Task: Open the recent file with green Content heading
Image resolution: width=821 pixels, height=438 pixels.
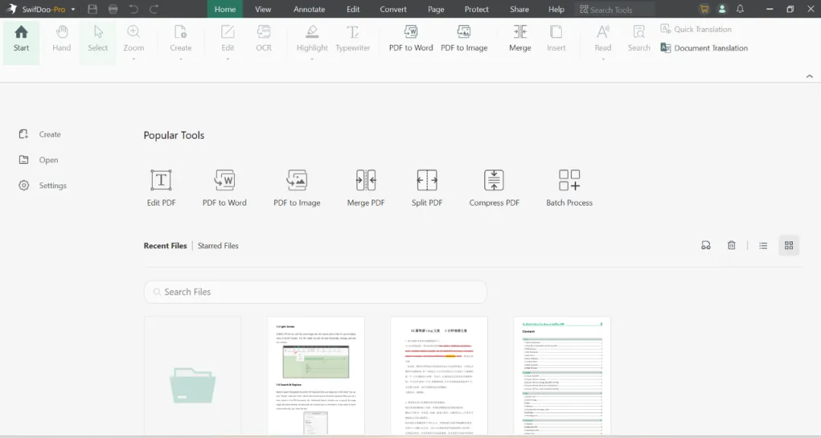Action: 563,375
